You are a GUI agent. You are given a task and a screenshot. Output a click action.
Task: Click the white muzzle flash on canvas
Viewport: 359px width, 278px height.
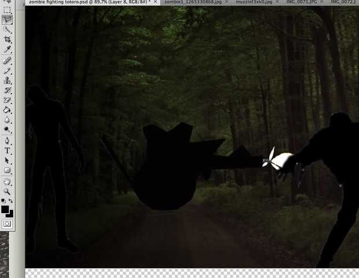pos(280,159)
